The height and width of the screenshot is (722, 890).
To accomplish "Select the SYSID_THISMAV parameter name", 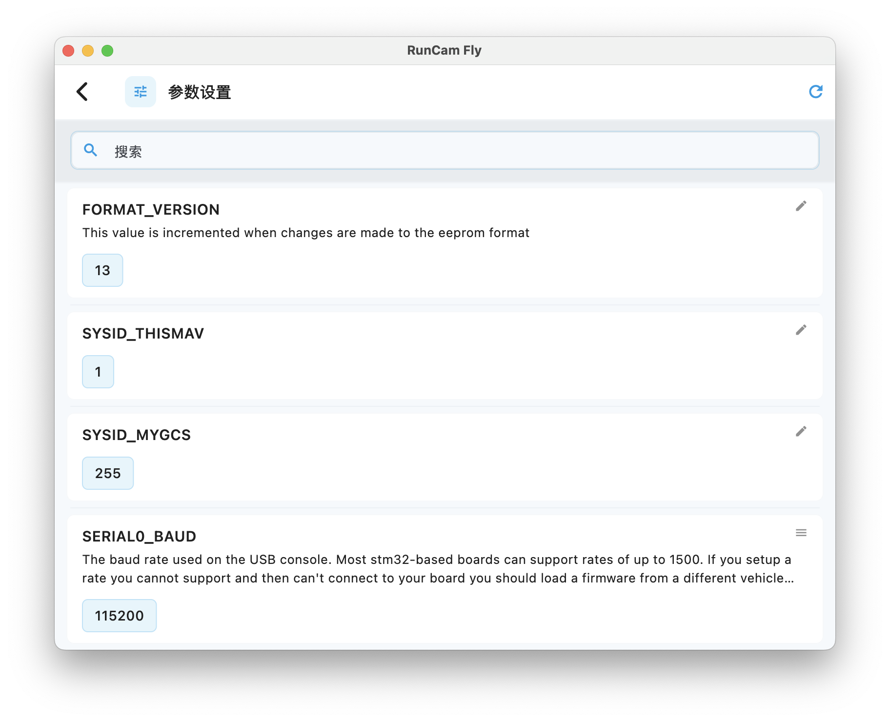I will (x=143, y=334).
